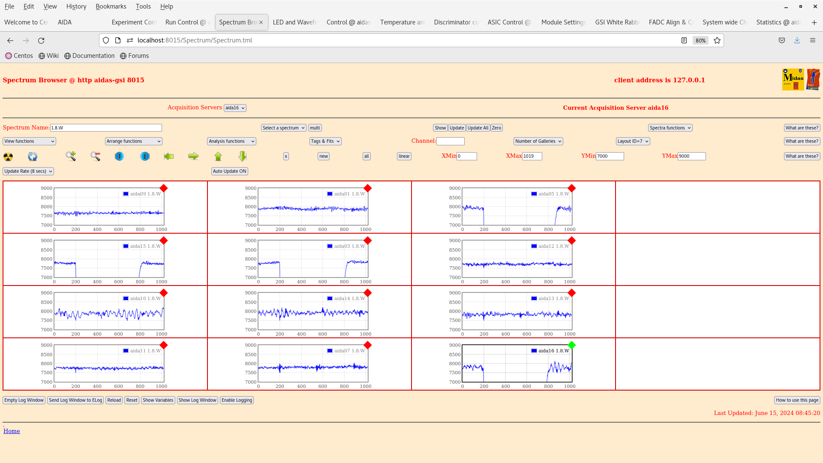The height and width of the screenshot is (463, 823).
Task: Click the green diamond marker on aida16 plot
Action: (x=571, y=345)
